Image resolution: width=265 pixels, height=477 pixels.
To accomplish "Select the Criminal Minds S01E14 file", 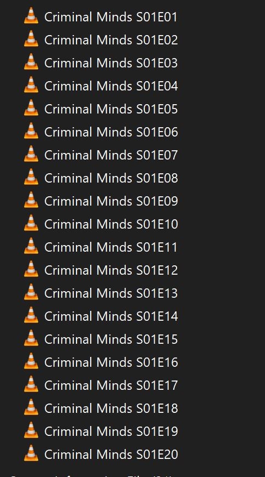I will click(111, 316).
